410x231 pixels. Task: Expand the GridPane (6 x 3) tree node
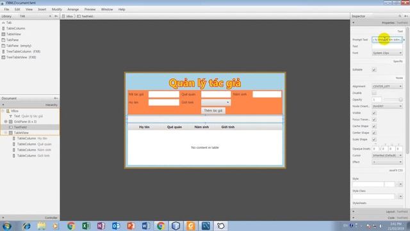6,121
